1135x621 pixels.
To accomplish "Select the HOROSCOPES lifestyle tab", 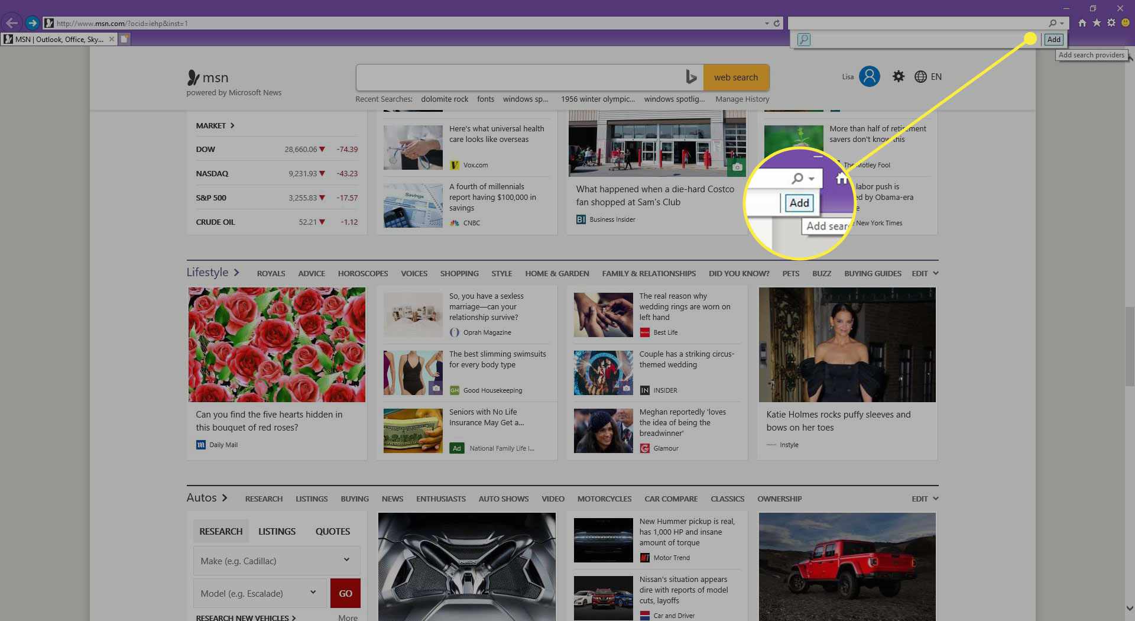I will (363, 274).
